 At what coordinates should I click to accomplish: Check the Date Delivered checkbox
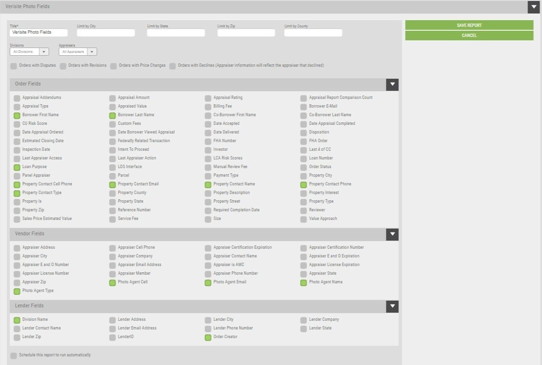[208, 133]
